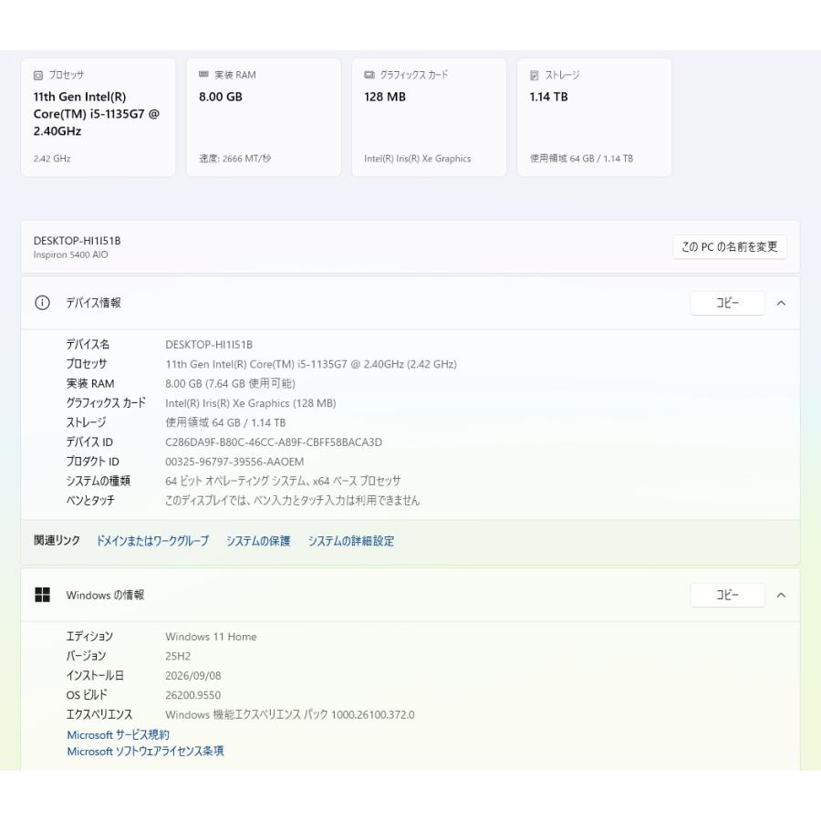Open the グラフィックス カード 128 MB card
This screenshot has width=821, height=821.
(429, 118)
